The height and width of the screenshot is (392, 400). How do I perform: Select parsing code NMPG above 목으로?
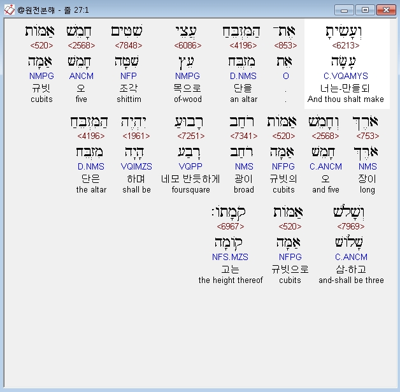point(187,76)
